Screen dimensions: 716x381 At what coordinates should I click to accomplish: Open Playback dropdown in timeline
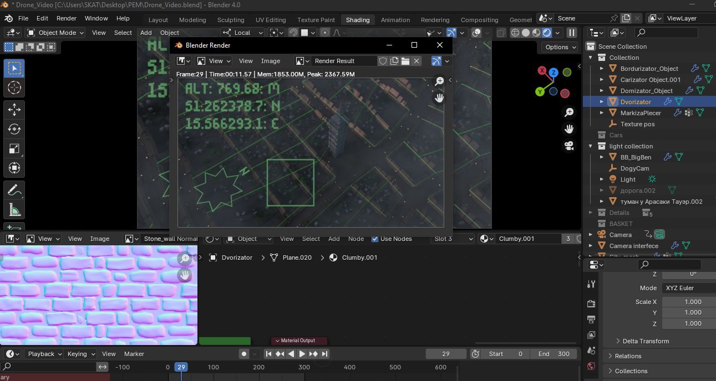(x=45, y=354)
